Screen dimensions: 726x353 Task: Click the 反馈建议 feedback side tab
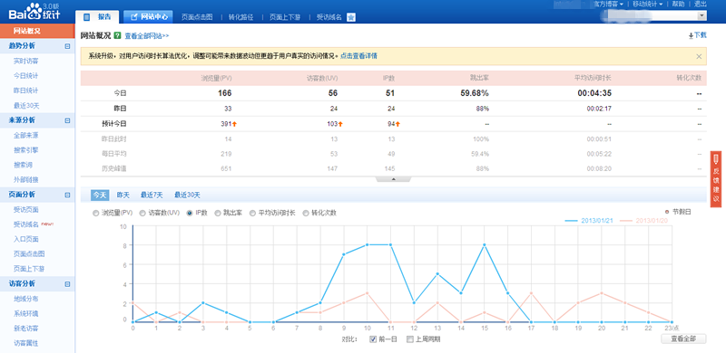click(716, 179)
